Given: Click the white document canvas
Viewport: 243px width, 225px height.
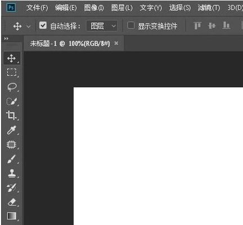Looking at the screenshot, I should (158, 156).
